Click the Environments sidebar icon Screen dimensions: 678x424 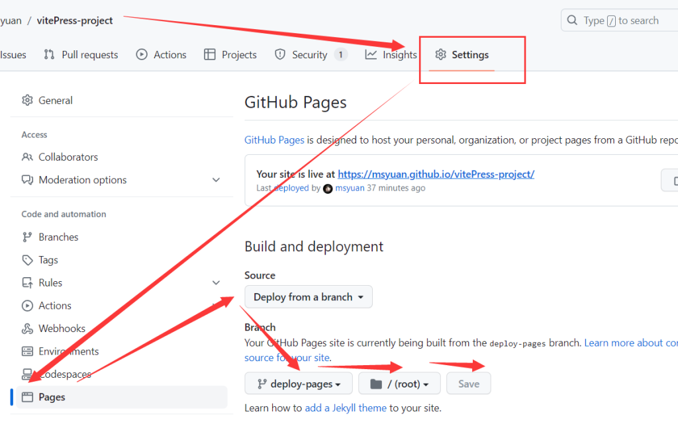click(27, 351)
